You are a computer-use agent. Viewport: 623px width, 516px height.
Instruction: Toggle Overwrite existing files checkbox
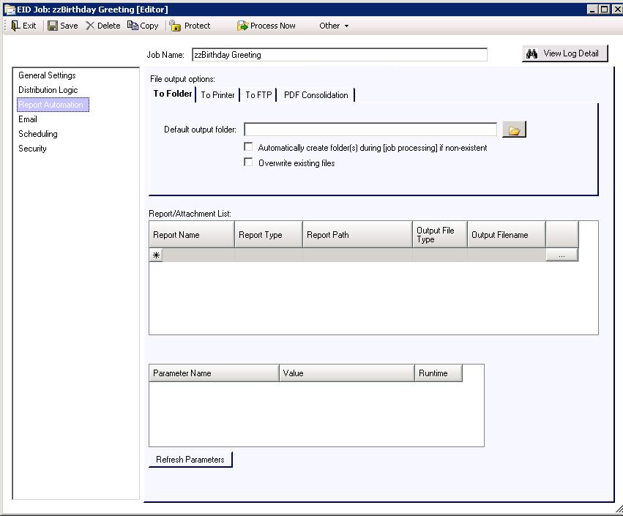[x=248, y=162]
